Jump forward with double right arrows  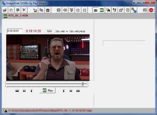pos(71,91)
